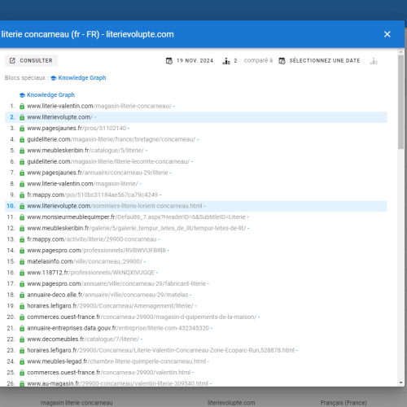The width and height of the screenshot is (407, 407).
Task: Open the www.literie-valentin.com magasin-literie-concarneau result
Action: click(99, 106)
